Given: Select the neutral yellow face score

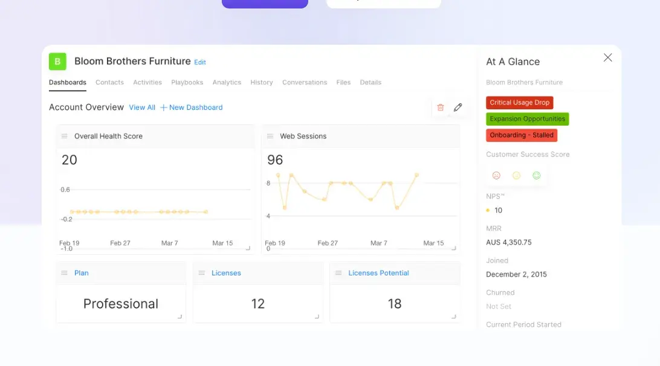Looking at the screenshot, I should (516, 176).
